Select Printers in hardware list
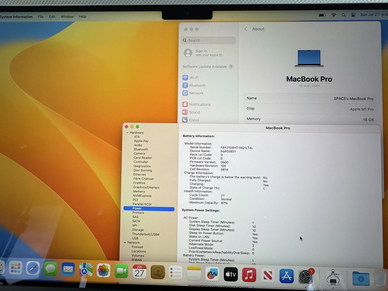Viewport: 388px width, 291px height. 138,213
